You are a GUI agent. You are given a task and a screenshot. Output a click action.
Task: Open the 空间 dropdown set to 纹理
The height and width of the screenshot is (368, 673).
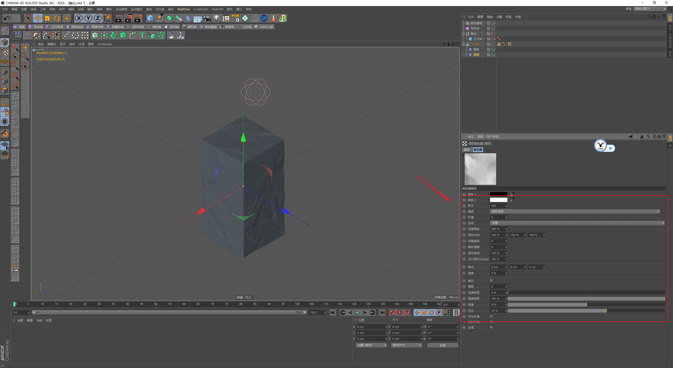(x=577, y=223)
